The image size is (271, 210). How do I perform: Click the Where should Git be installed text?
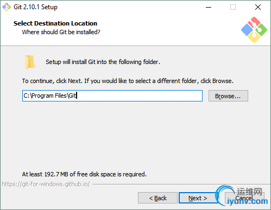tap(61, 32)
